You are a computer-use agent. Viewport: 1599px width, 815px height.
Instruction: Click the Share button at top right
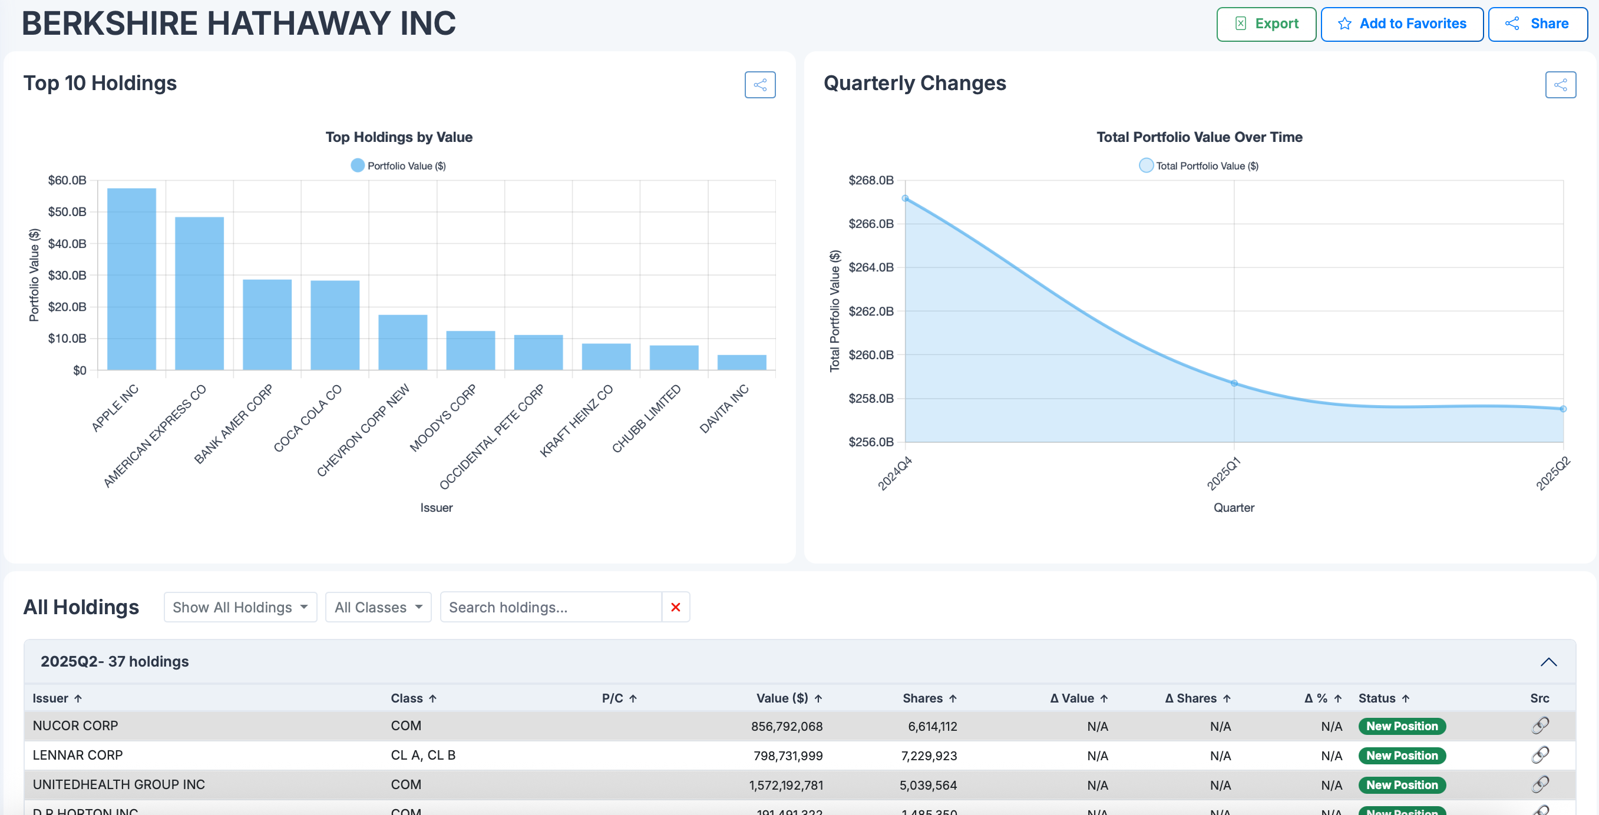point(1538,24)
